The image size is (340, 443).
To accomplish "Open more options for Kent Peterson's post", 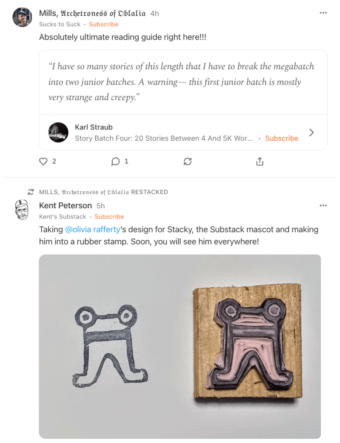I will tap(323, 206).
